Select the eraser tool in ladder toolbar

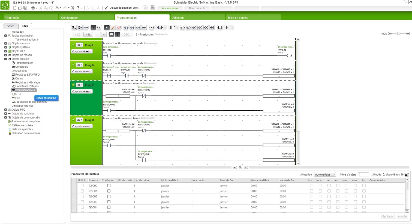pyautogui.click(x=119, y=28)
